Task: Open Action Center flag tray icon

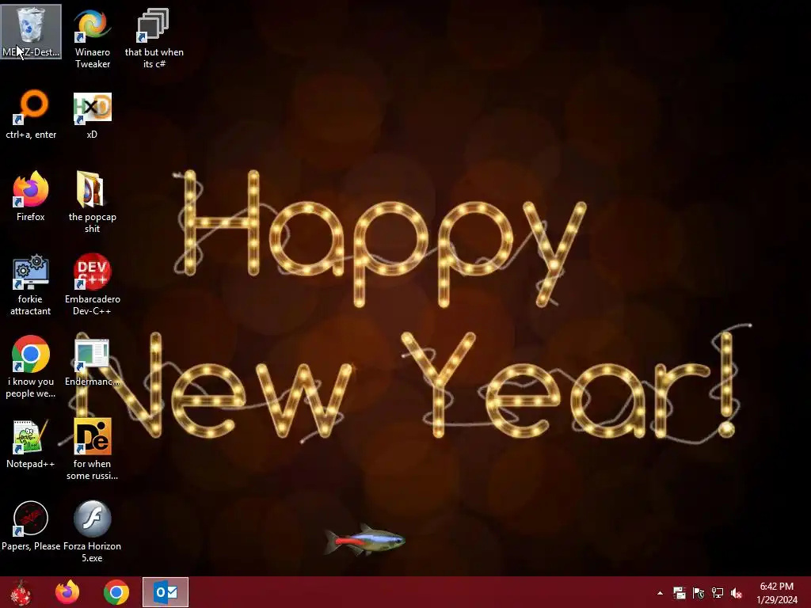Action: (x=699, y=593)
